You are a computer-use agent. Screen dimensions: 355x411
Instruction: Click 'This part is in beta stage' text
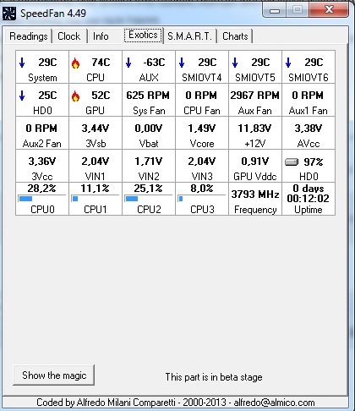pyautogui.click(x=214, y=377)
